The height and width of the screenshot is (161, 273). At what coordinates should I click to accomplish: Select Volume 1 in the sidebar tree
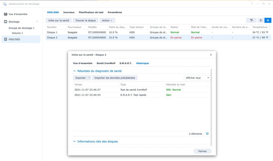[x=17, y=33]
